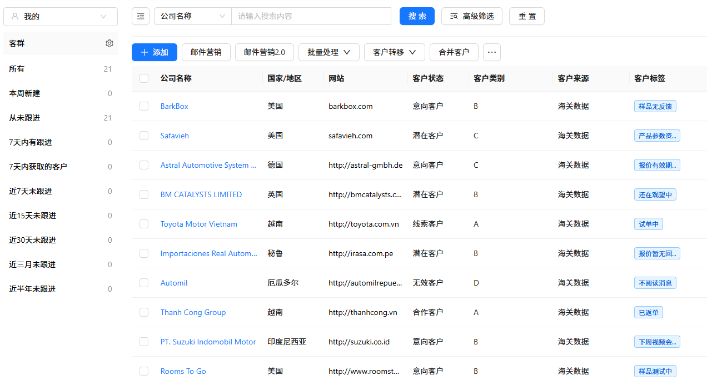Select the Astral Automotive System row checkbox
Screen dimensions: 707x385
coord(144,165)
